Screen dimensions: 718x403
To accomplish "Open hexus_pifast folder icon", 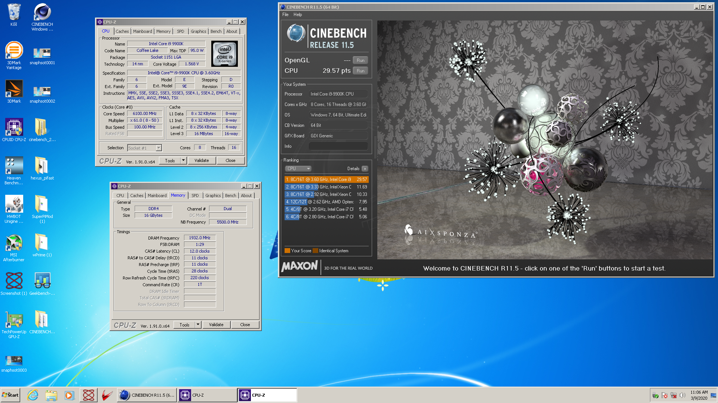I will (x=42, y=168).
